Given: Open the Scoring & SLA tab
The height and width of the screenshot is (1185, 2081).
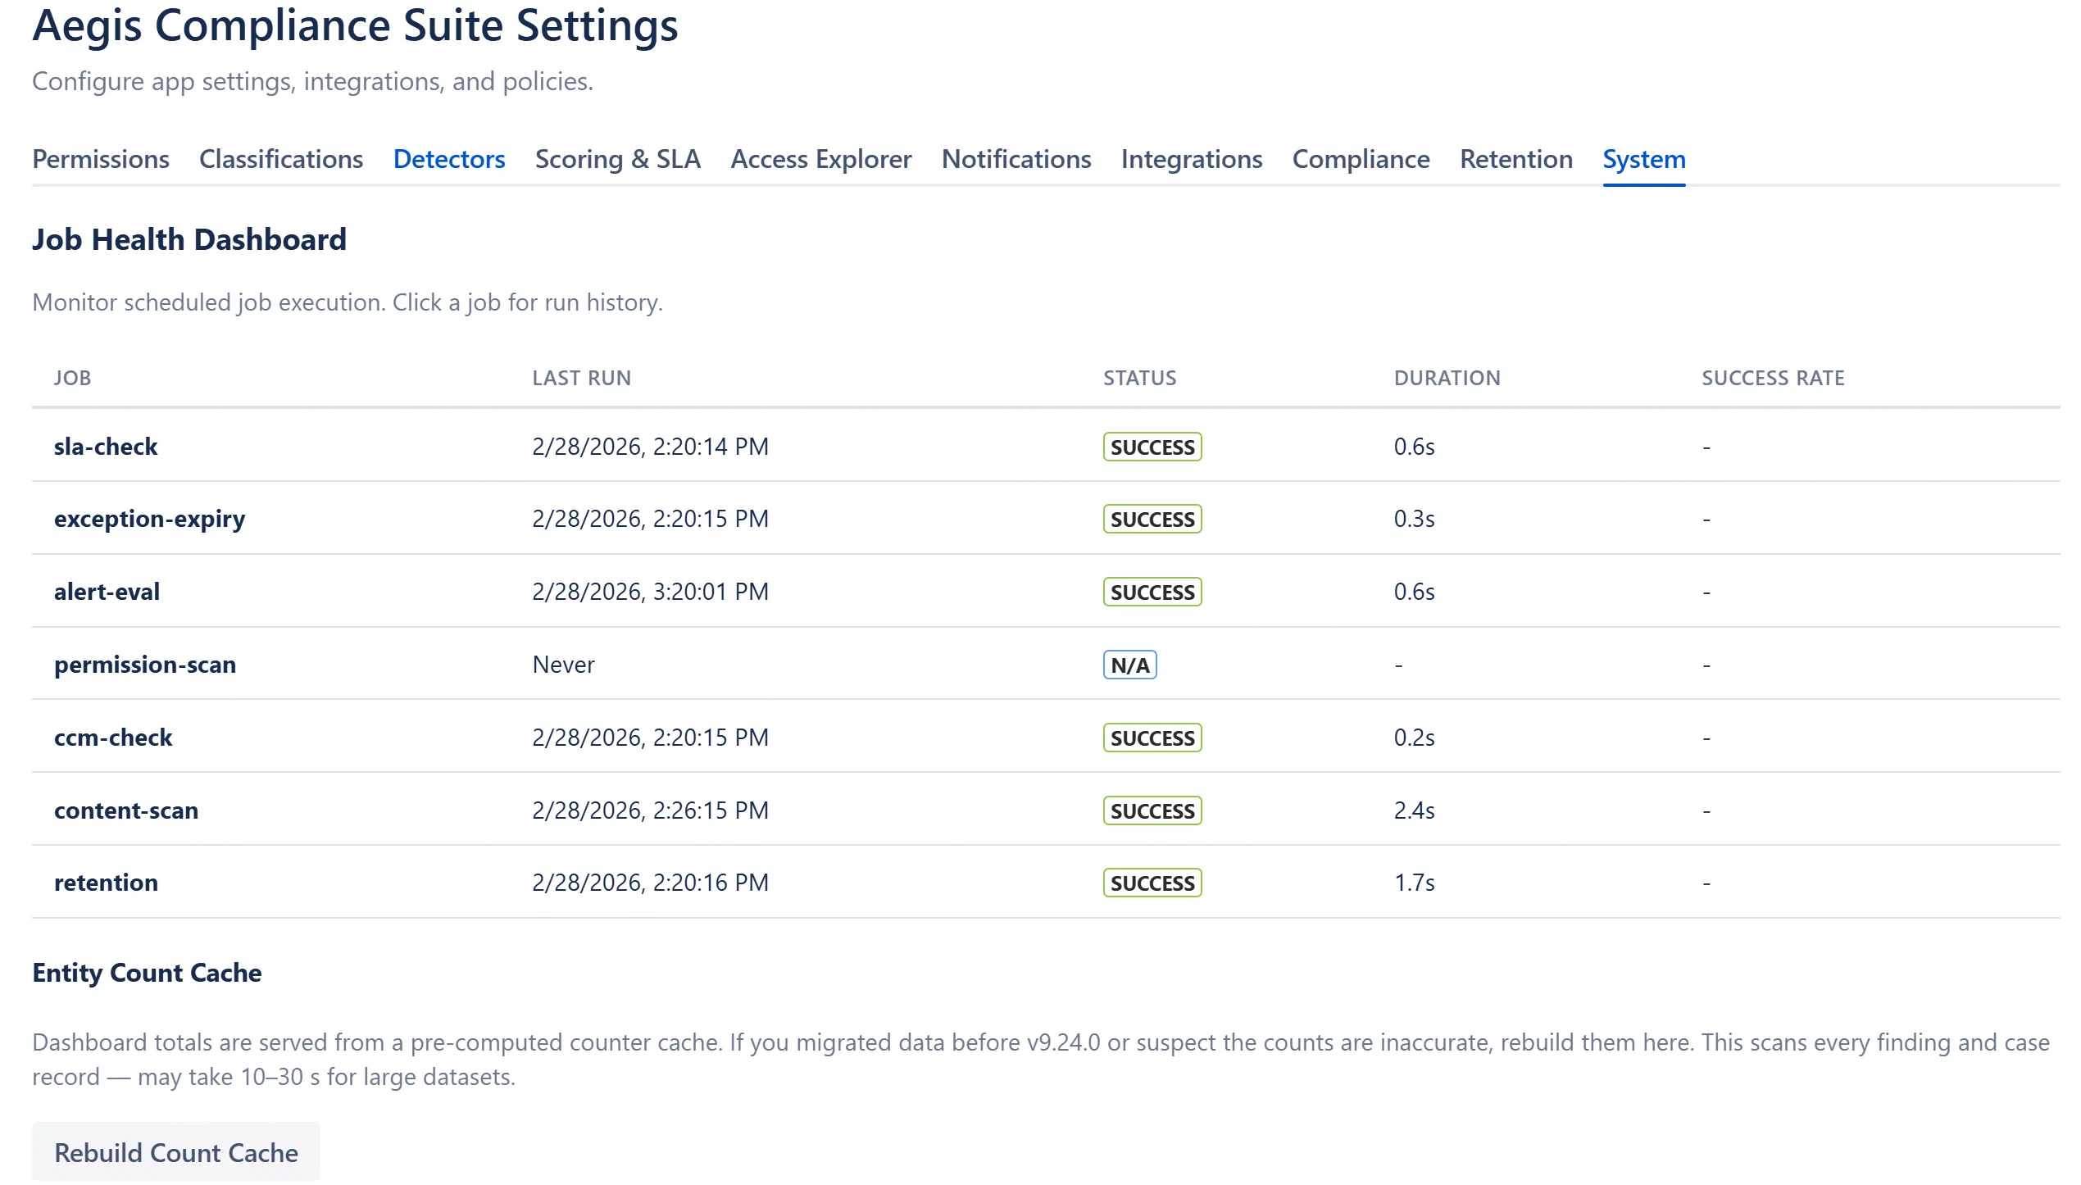Looking at the screenshot, I should coord(618,159).
